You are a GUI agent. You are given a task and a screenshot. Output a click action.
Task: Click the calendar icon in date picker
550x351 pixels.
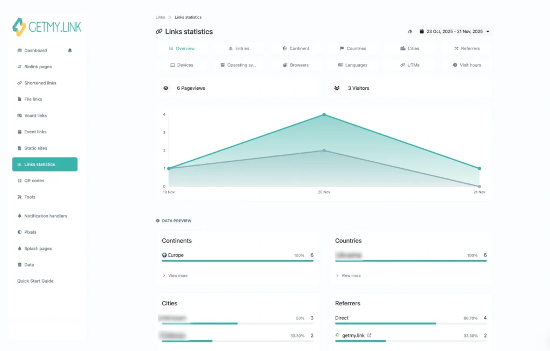pyautogui.click(x=422, y=32)
